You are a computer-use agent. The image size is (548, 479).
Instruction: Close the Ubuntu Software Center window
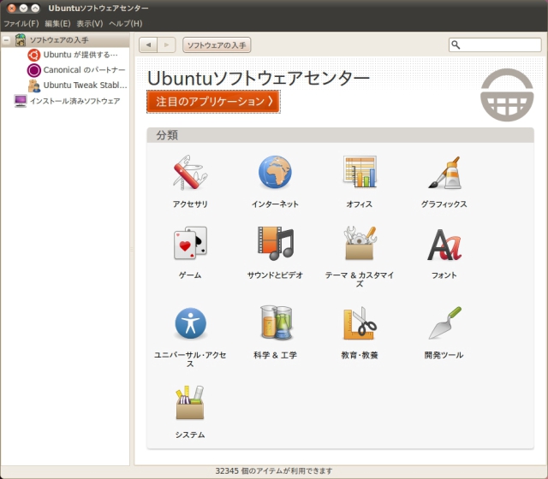(x=11, y=8)
